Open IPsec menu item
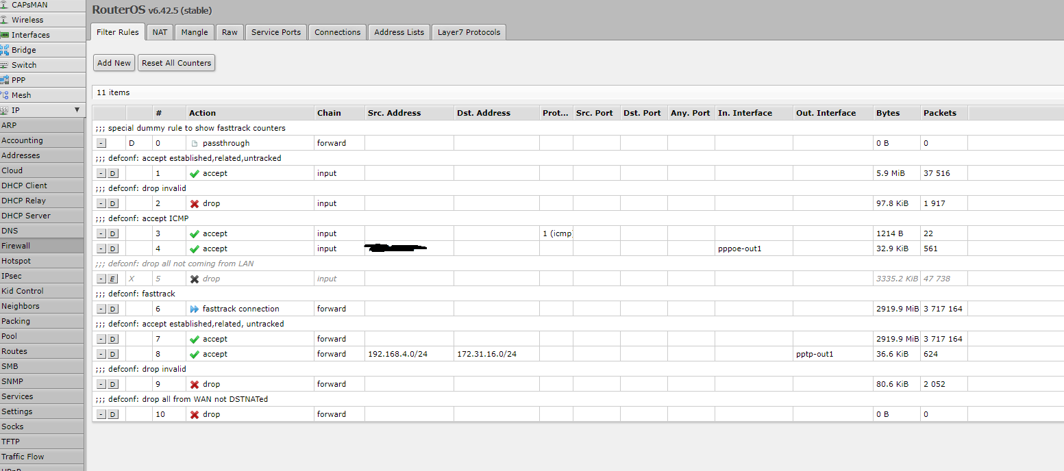The height and width of the screenshot is (471, 1064). pos(42,276)
